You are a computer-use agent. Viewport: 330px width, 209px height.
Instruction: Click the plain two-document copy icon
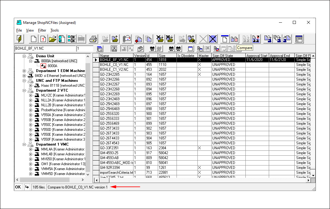pos(148,39)
